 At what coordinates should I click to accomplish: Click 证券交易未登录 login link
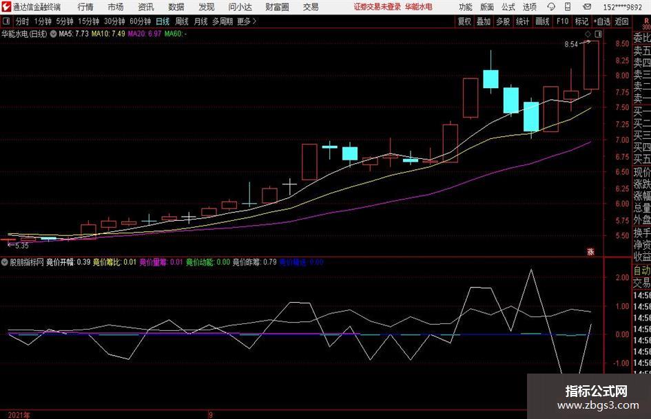click(x=377, y=7)
